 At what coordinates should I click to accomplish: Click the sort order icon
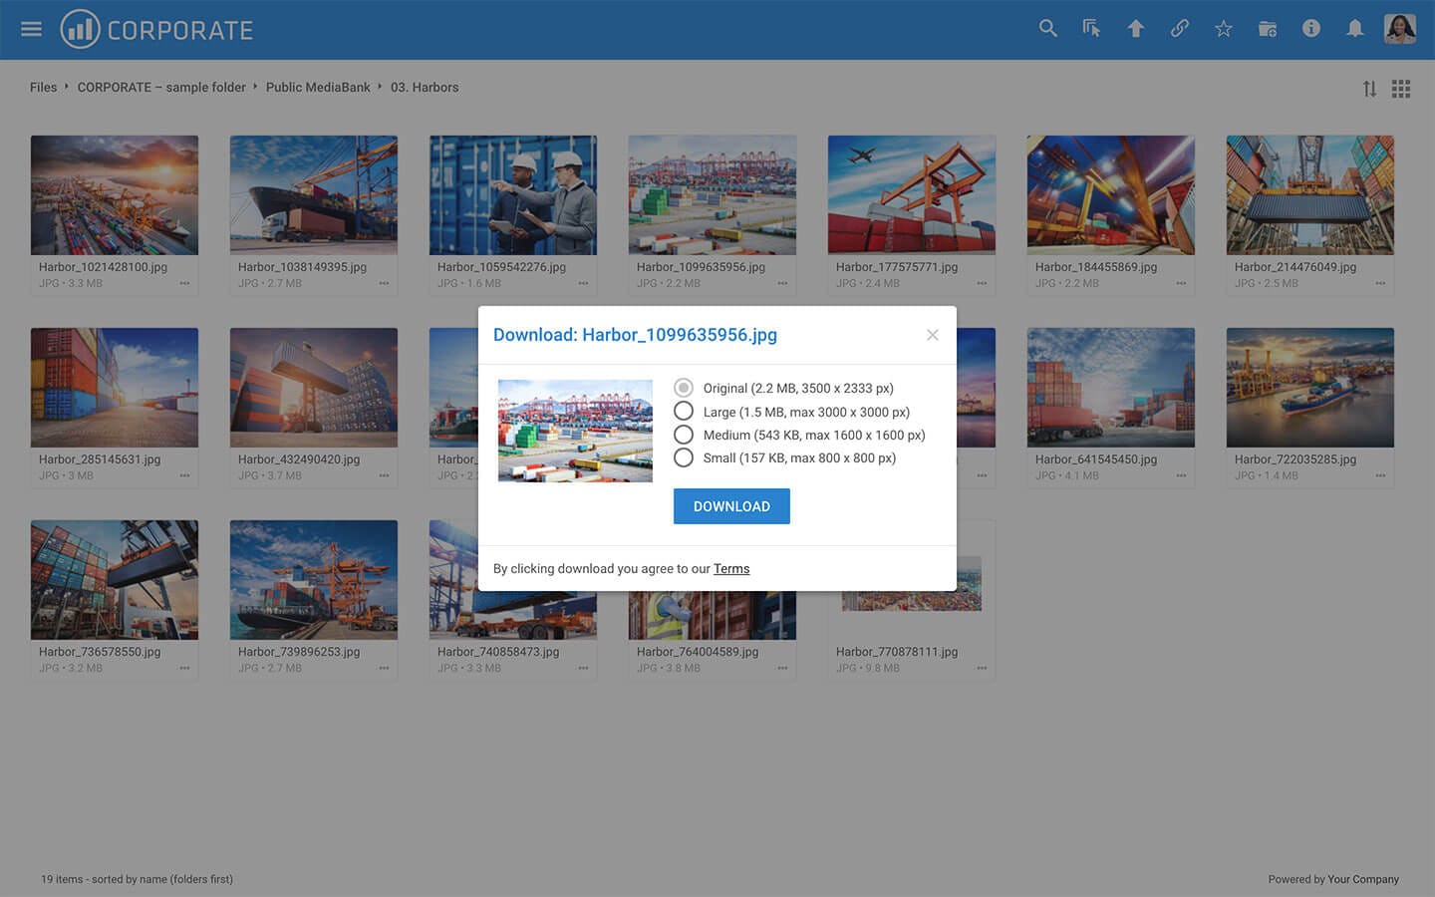click(x=1369, y=89)
